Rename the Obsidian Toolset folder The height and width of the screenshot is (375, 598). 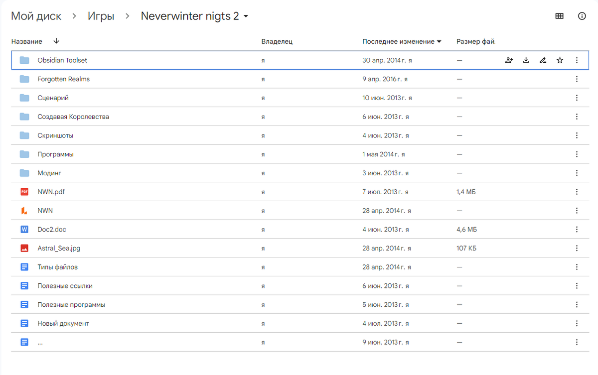[x=543, y=60]
